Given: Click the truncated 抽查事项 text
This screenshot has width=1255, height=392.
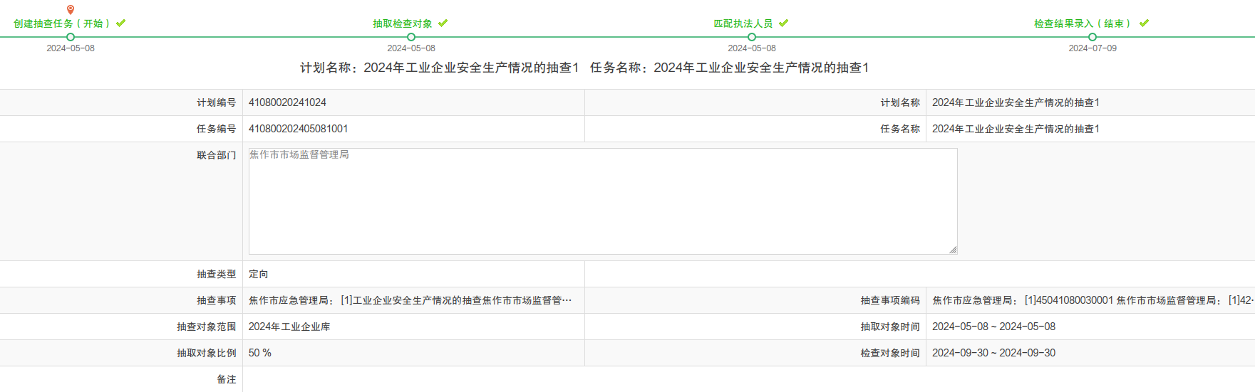Looking at the screenshot, I should pos(410,300).
